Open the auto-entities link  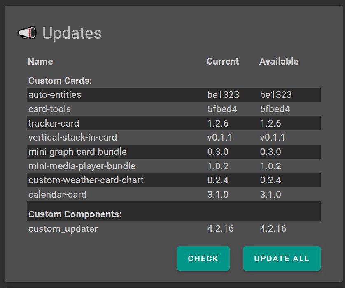click(x=55, y=94)
